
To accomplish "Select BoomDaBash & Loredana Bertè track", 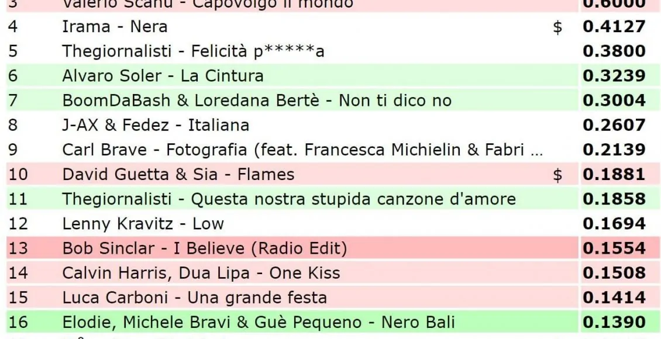I will (x=257, y=101).
